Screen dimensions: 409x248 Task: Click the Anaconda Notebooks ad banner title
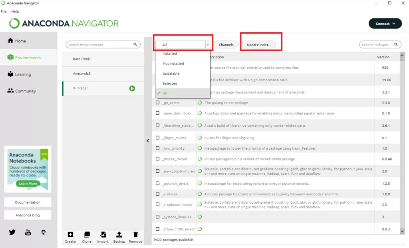click(22, 158)
